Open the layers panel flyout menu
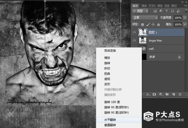 (185, 6)
